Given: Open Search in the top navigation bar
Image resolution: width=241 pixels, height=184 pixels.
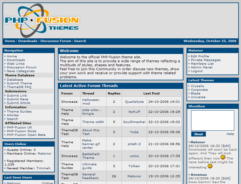Looking at the screenshot, I should click(80, 41).
